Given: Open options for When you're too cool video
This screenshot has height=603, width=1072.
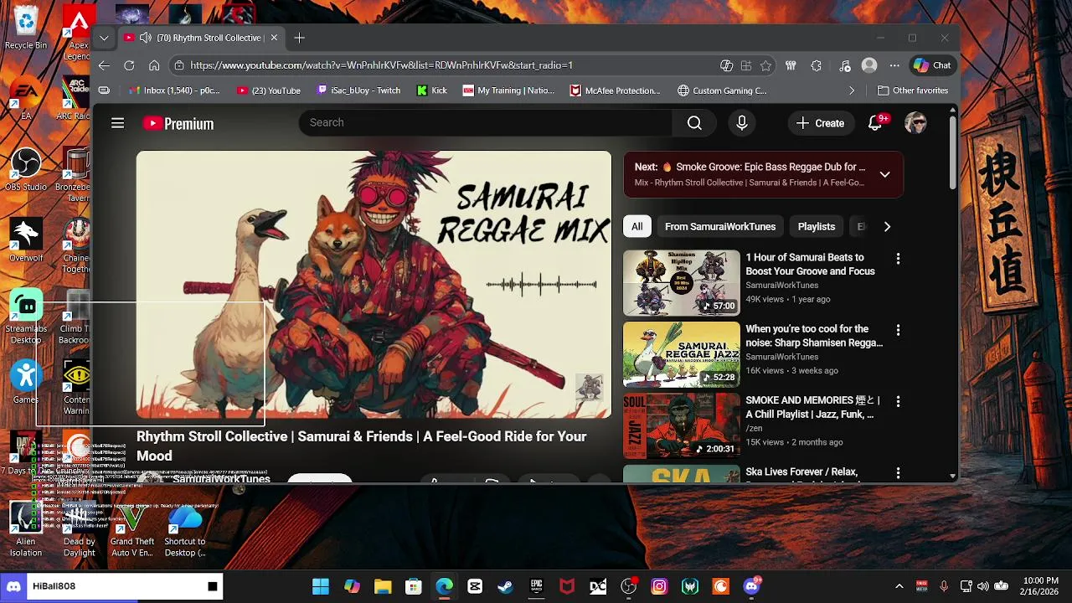Looking at the screenshot, I should click(898, 331).
